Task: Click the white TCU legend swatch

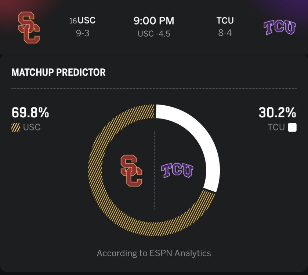Action: point(292,128)
